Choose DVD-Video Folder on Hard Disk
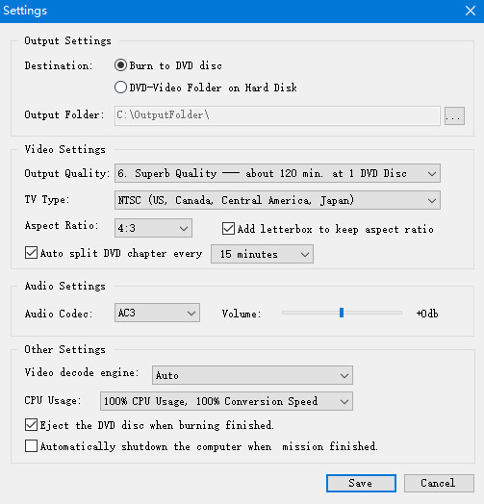This screenshot has width=484, height=504. [x=120, y=88]
